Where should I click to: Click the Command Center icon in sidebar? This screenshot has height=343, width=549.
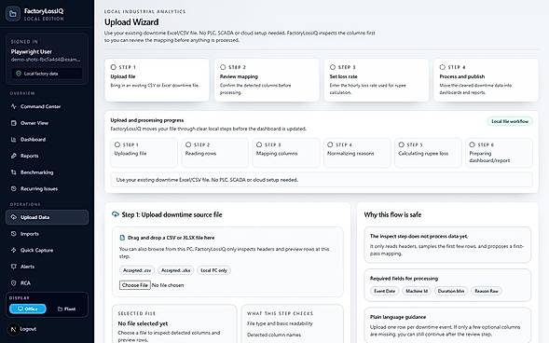[x=14, y=106]
